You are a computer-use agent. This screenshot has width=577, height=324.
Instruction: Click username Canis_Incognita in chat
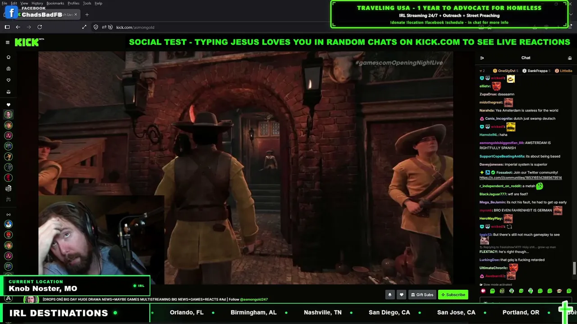(x=498, y=118)
